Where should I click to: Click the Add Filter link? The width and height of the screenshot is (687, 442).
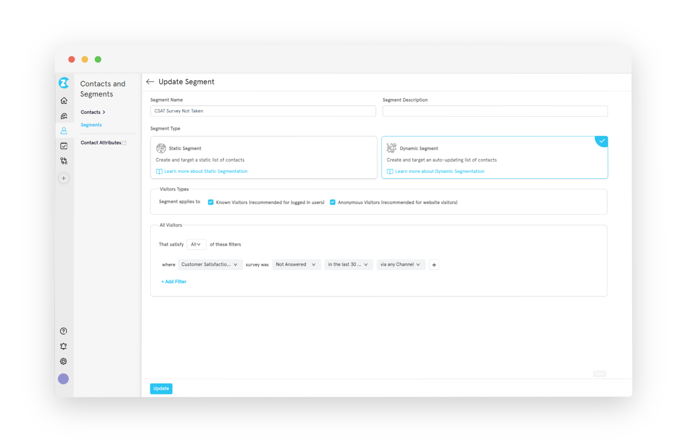point(174,282)
